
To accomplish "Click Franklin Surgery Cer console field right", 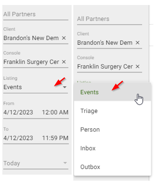I will pyautogui.click(x=105, y=66).
